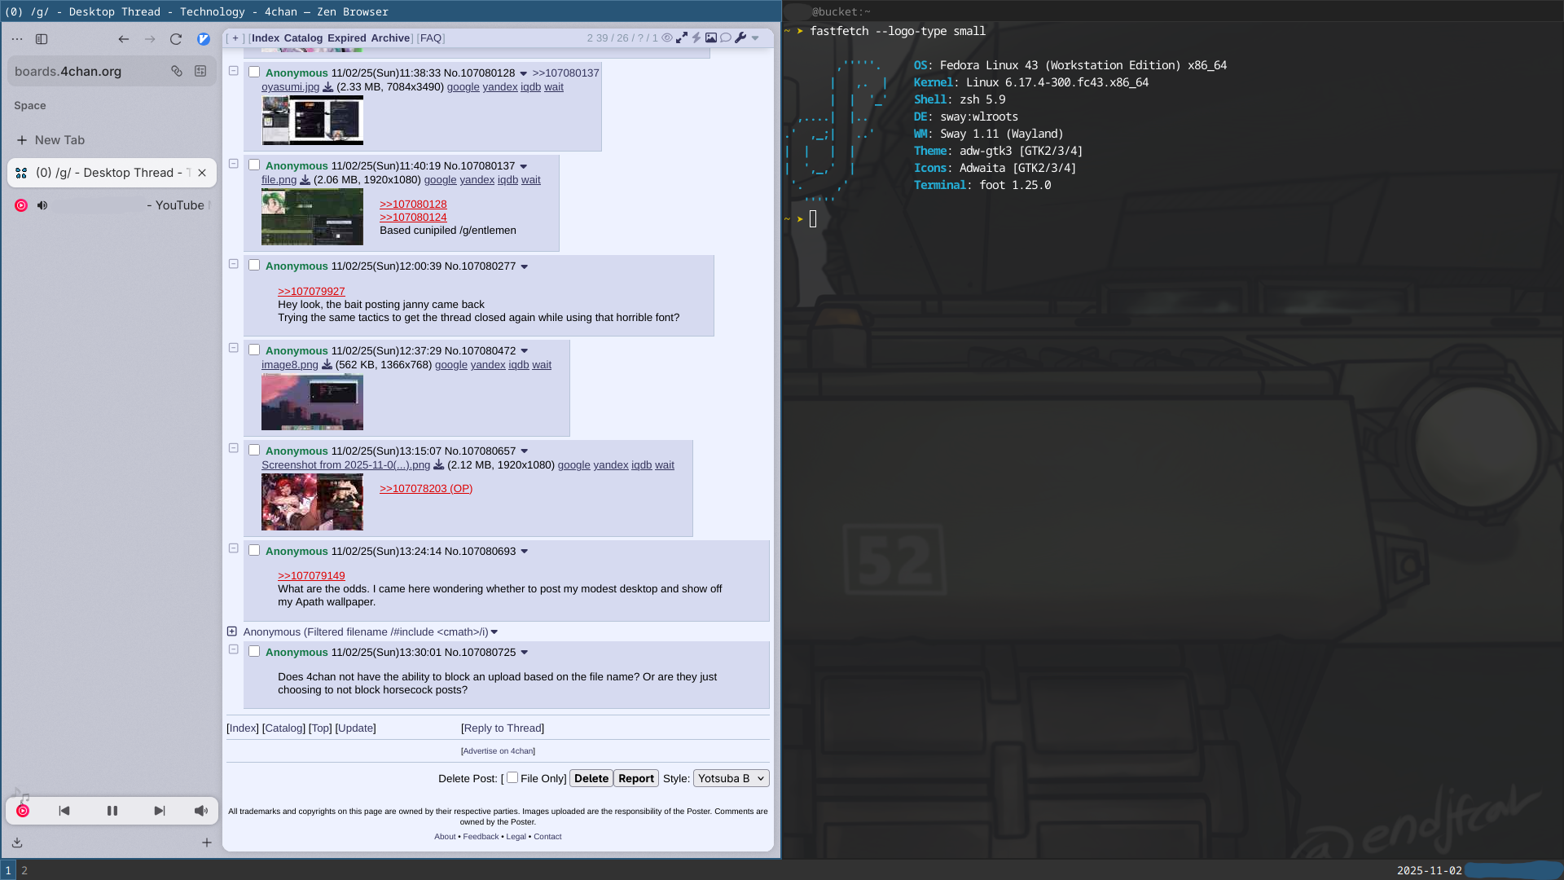Open the gallery image icon in header

[711, 37]
